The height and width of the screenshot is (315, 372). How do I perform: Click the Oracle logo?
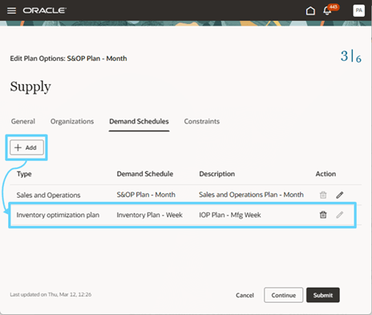44,10
